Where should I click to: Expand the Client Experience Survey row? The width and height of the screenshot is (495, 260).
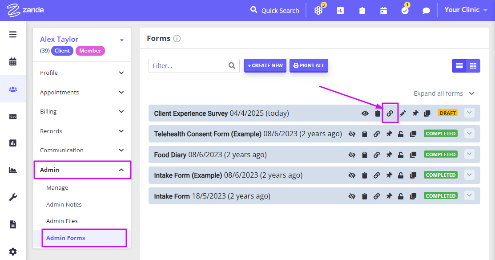click(x=470, y=113)
